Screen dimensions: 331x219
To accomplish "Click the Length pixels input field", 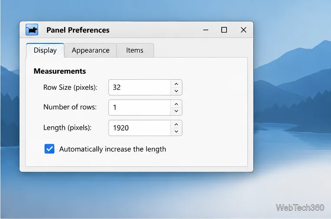I will (x=140, y=128).
